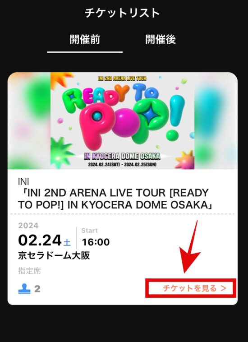The image size is (248, 342).
Task: Tap the 16:00 start time
Action: [x=96, y=242]
